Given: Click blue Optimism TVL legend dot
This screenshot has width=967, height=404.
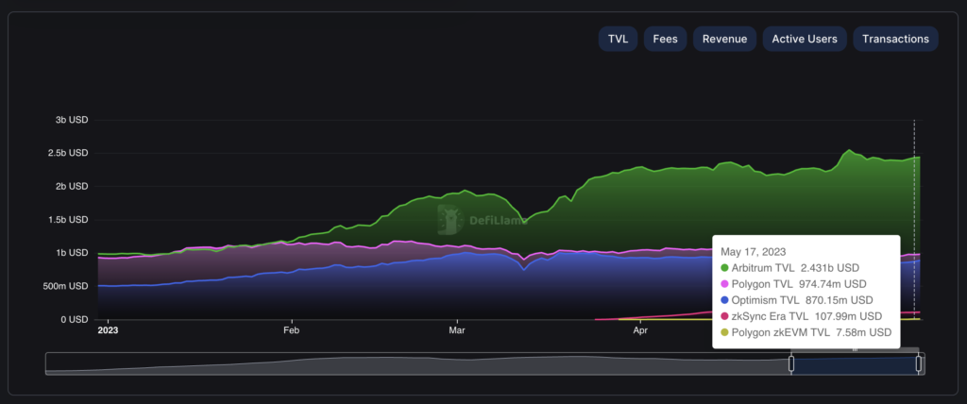Looking at the screenshot, I should coord(724,300).
